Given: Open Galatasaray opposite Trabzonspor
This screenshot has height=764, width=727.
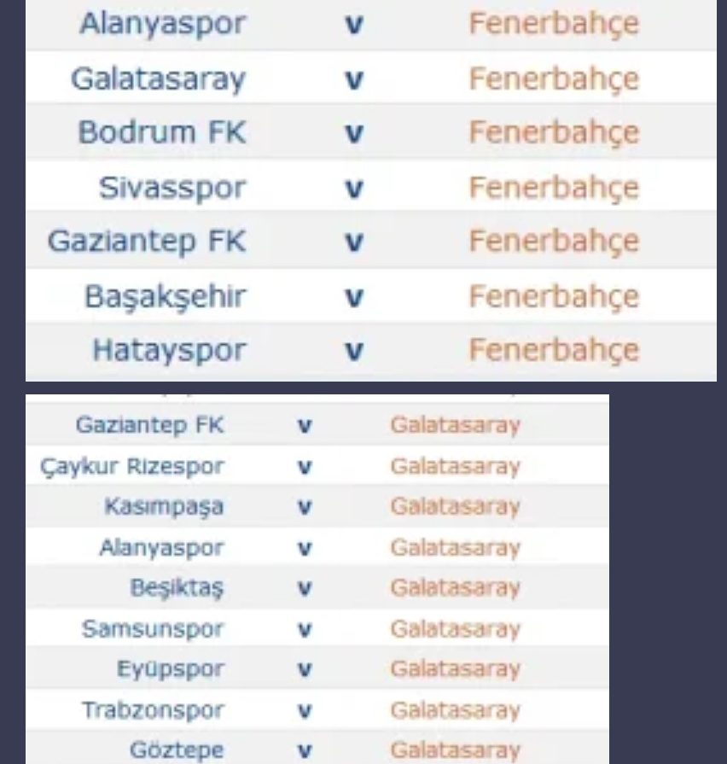Looking at the screenshot, I should [456, 710].
